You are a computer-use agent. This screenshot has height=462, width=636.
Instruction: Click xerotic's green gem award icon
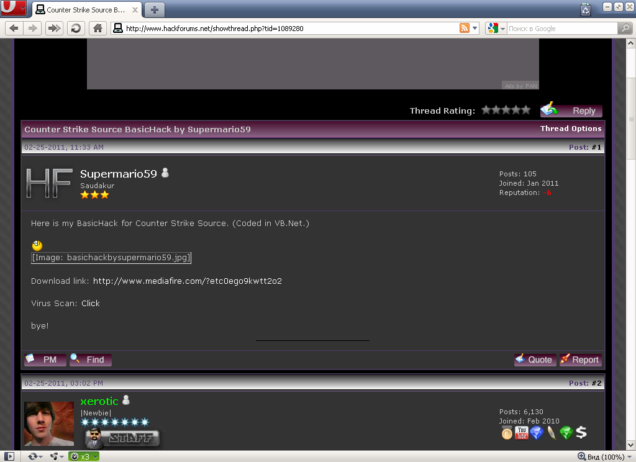point(566,433)
